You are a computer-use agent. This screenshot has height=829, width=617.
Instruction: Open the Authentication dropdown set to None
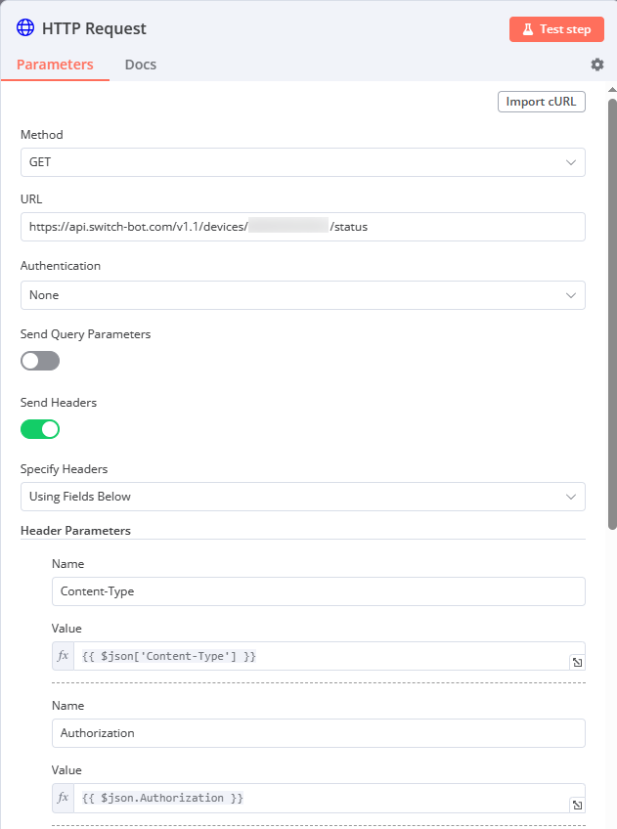tap(303, 295)
